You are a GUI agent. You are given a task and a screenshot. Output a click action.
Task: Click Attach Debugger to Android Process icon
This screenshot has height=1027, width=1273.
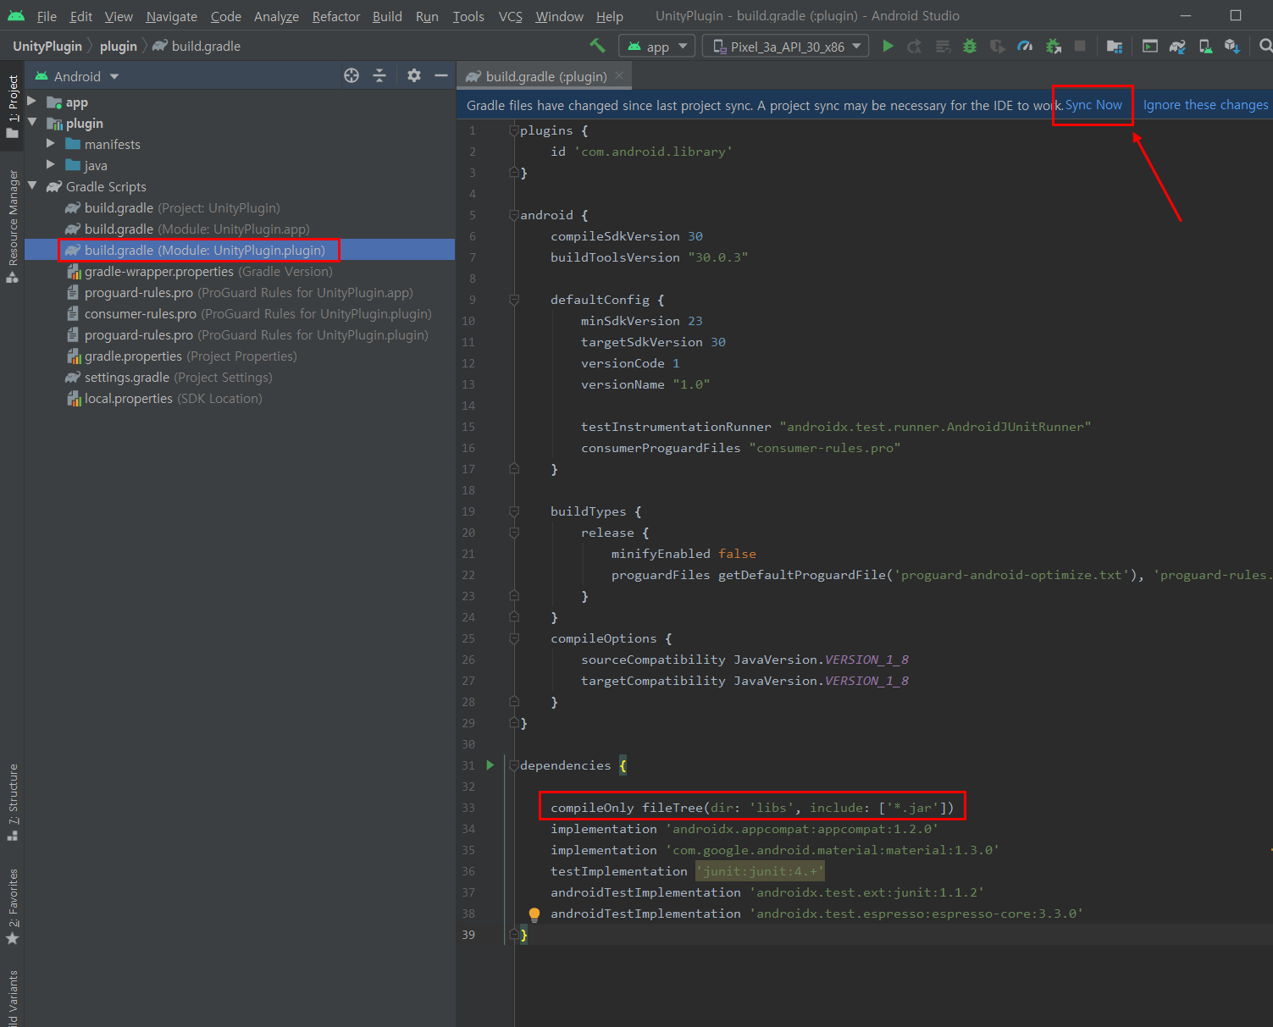tap(1053, 47)
